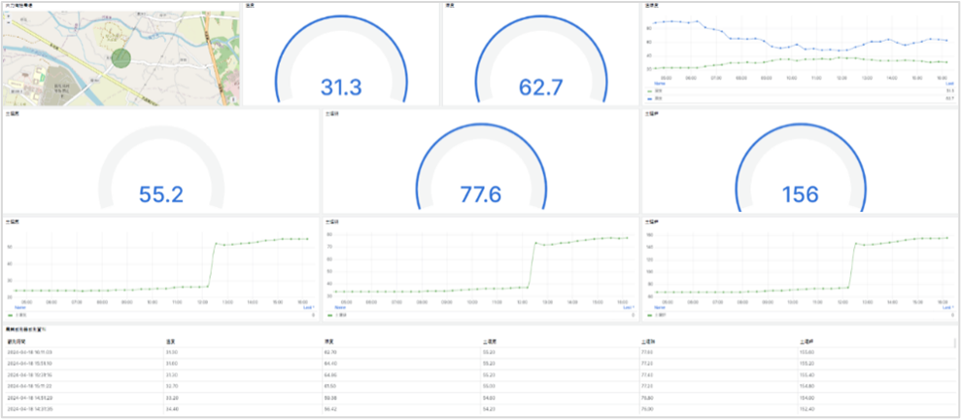Toggle legend series in bottom-middle line chart
This screenshot has height=419, width=961.
336,316
